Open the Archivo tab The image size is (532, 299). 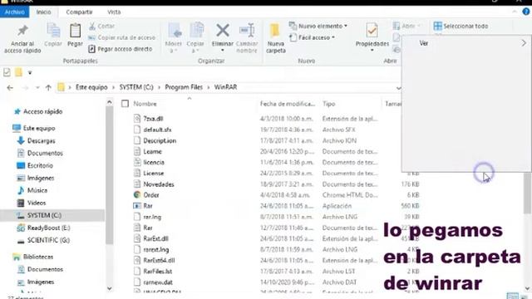(15, 12)
